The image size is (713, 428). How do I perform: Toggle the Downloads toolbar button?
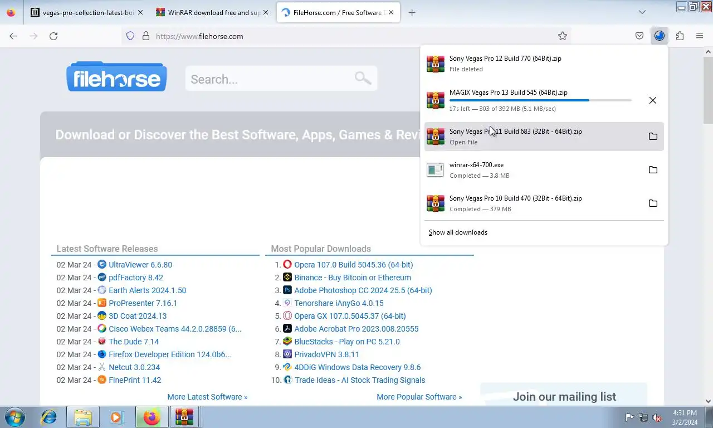click(x=660, y=36)
